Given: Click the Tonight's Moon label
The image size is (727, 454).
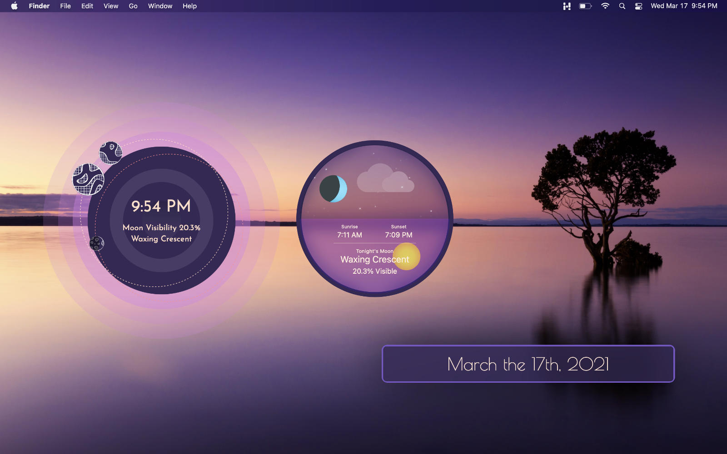Looking at the screenshot, I should 374,251.
